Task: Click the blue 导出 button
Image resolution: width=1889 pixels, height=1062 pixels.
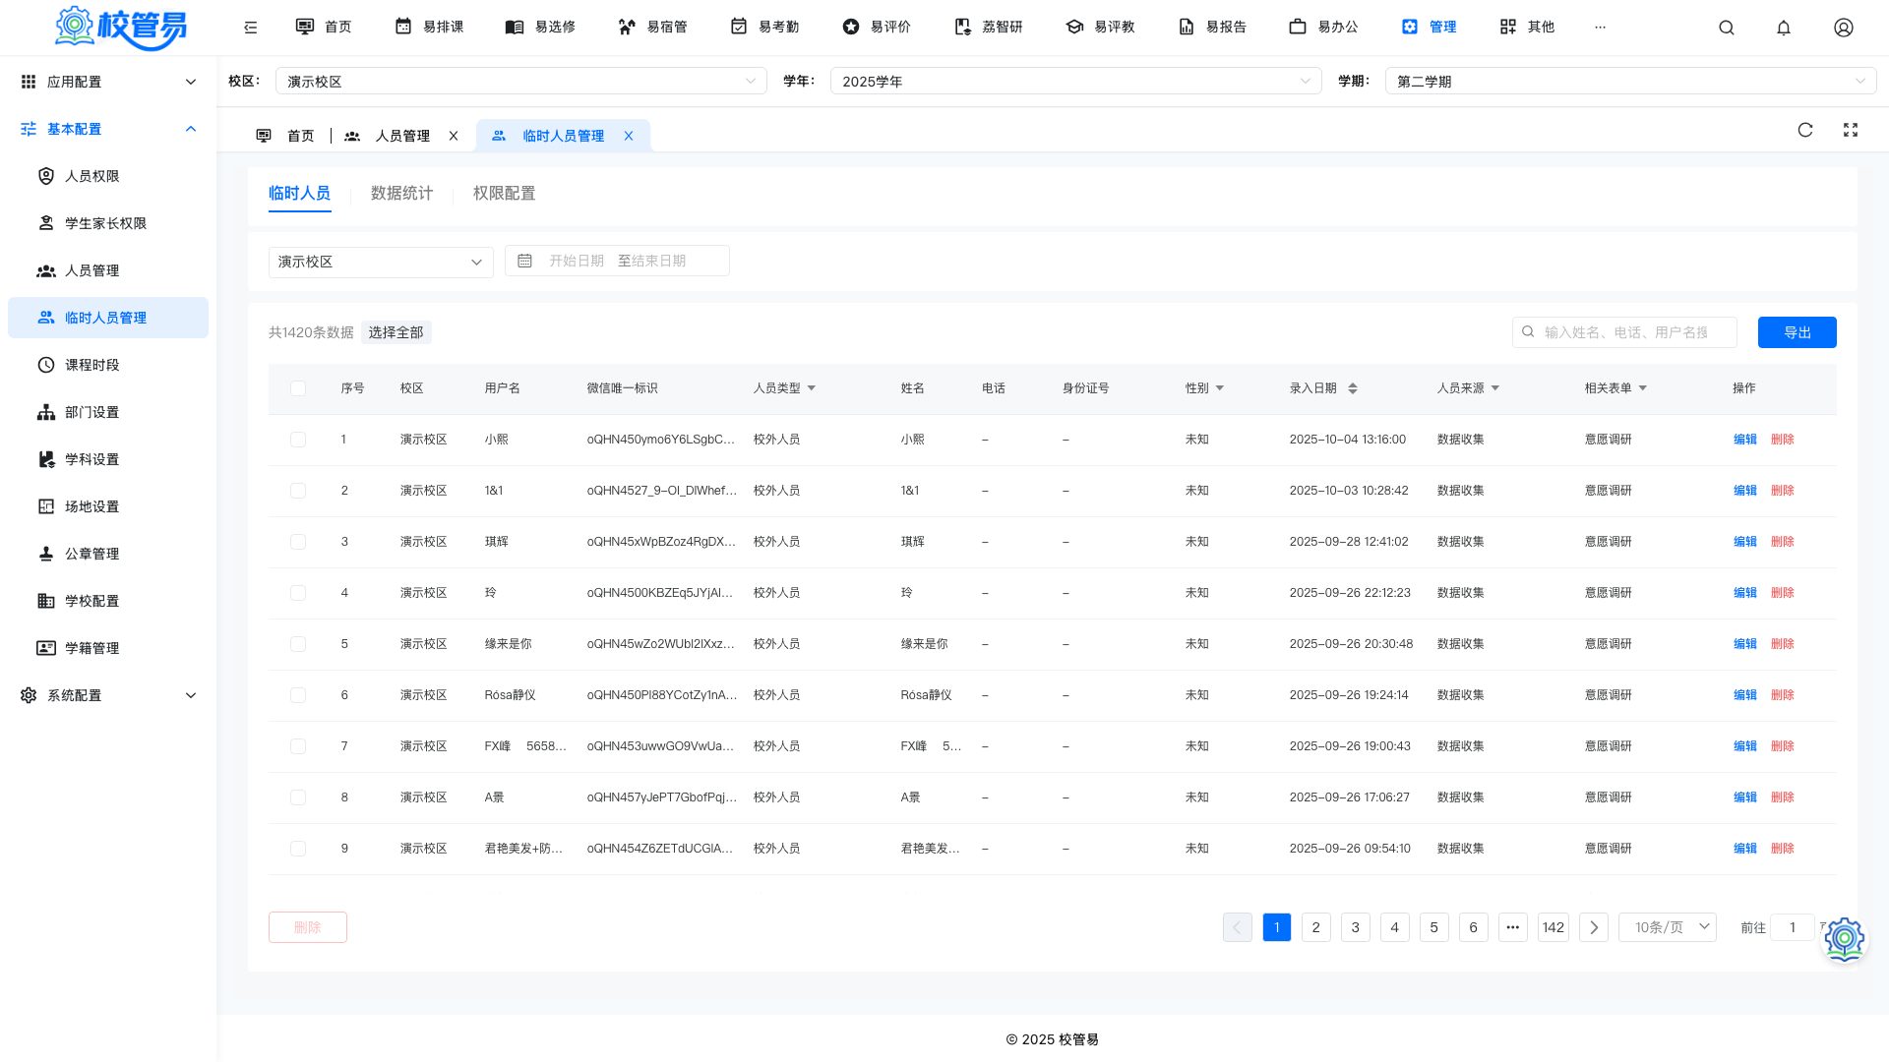Action: pos(1798,332)
